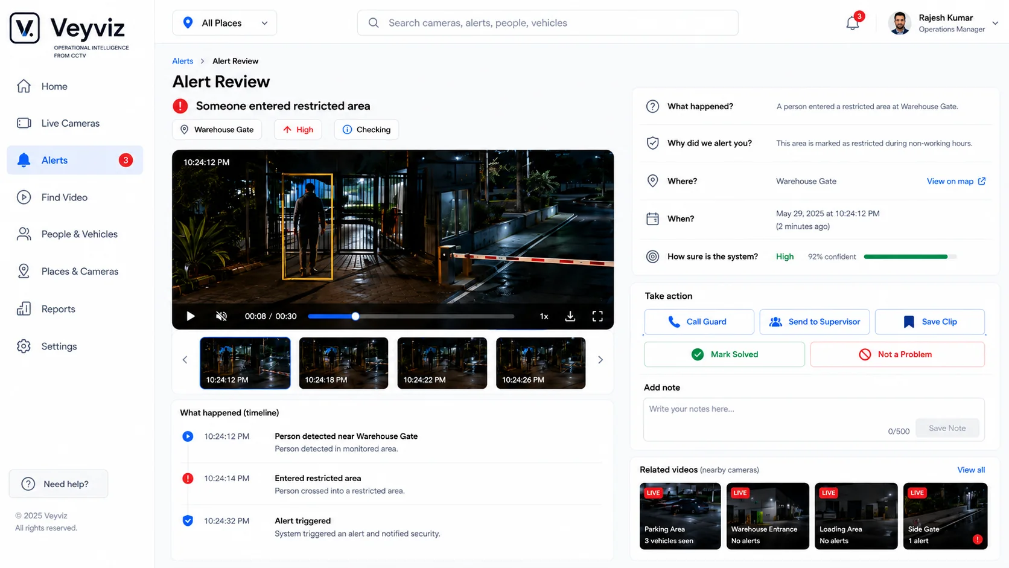
Task: Open the All Places dropdown
Action: coord(224,23)
